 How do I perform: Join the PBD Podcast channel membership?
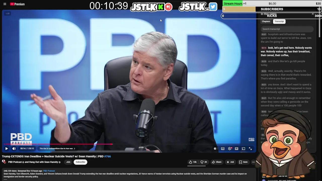[x=68, y=162]
